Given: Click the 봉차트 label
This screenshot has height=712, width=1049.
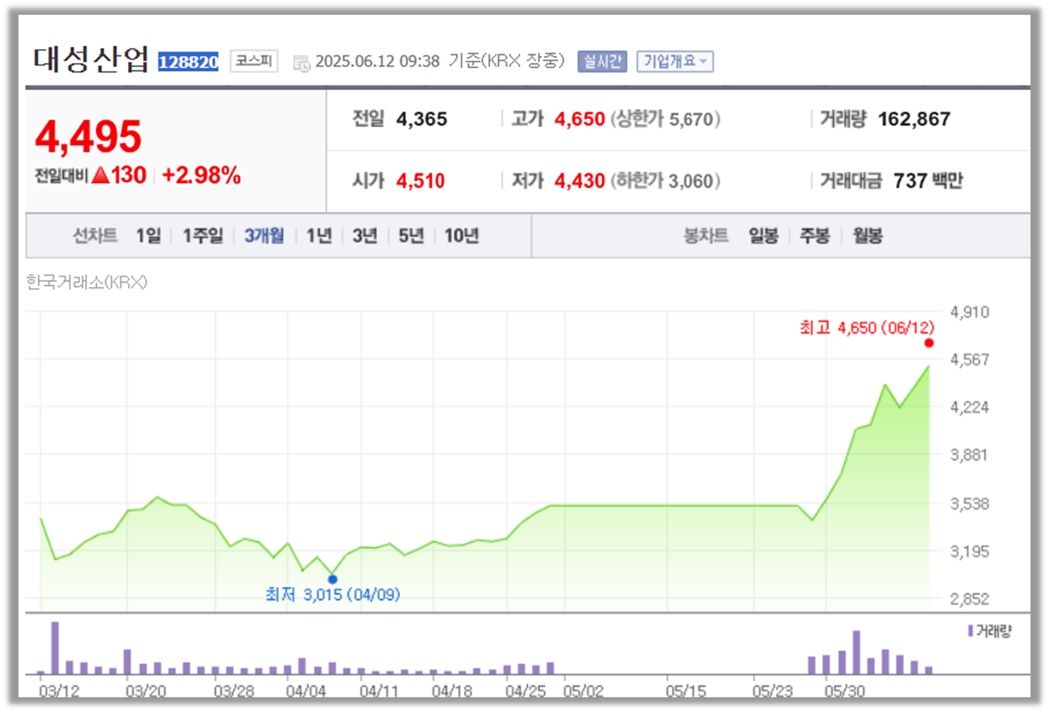Looking at the screenshot, I should pyautogui.click(x=706, y=236).
